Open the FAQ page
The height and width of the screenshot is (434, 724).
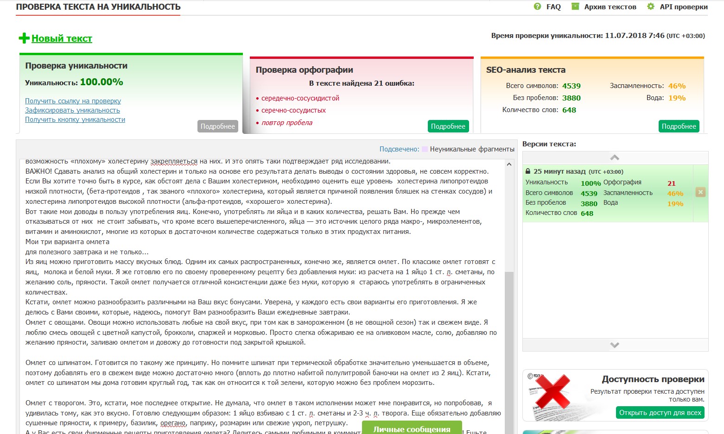(x=553, y=7)
